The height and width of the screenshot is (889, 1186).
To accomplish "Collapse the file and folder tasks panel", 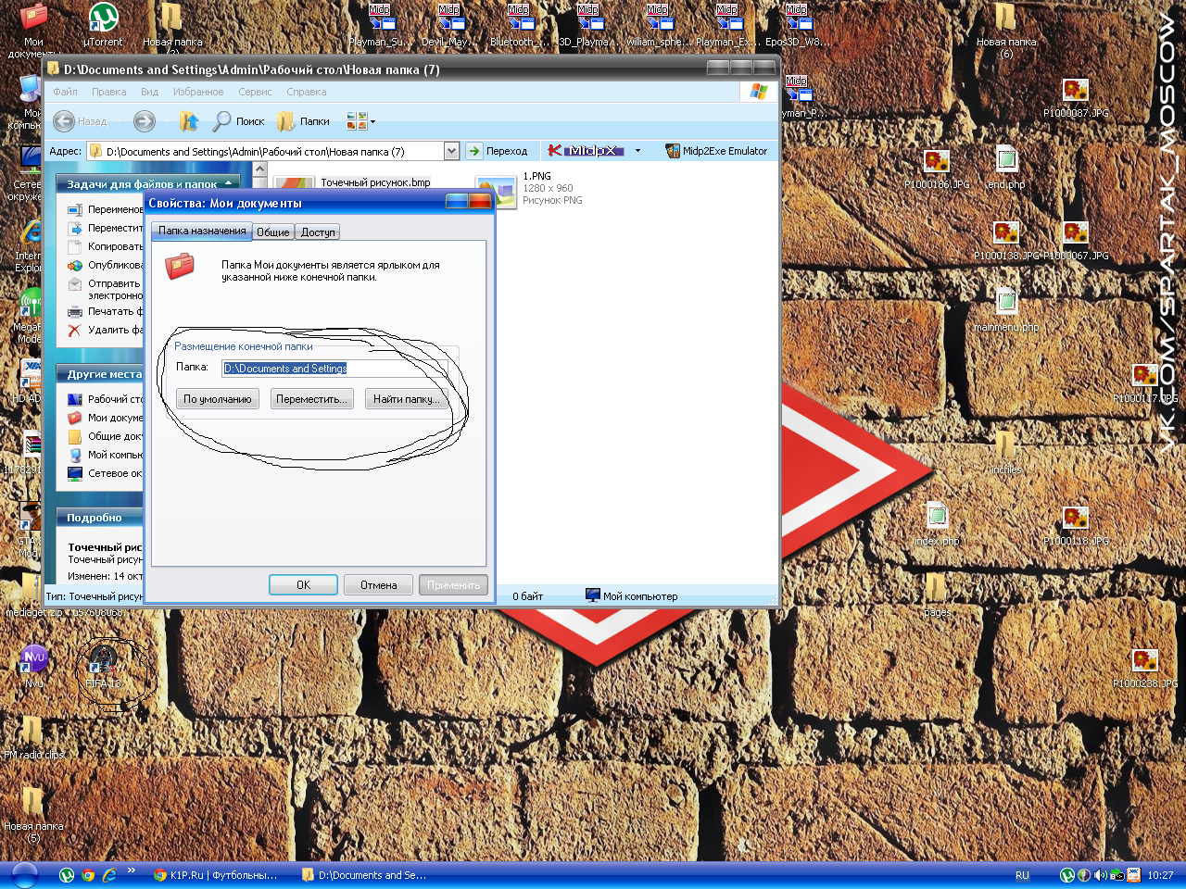I will pos(229,184).
